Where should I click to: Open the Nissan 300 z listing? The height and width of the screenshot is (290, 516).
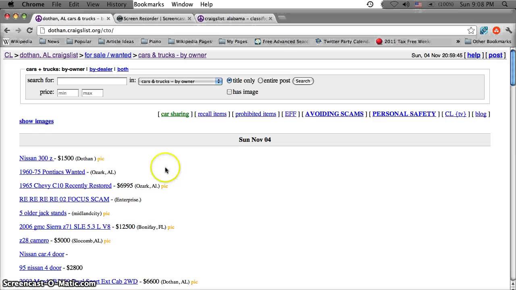click(36, 158)
